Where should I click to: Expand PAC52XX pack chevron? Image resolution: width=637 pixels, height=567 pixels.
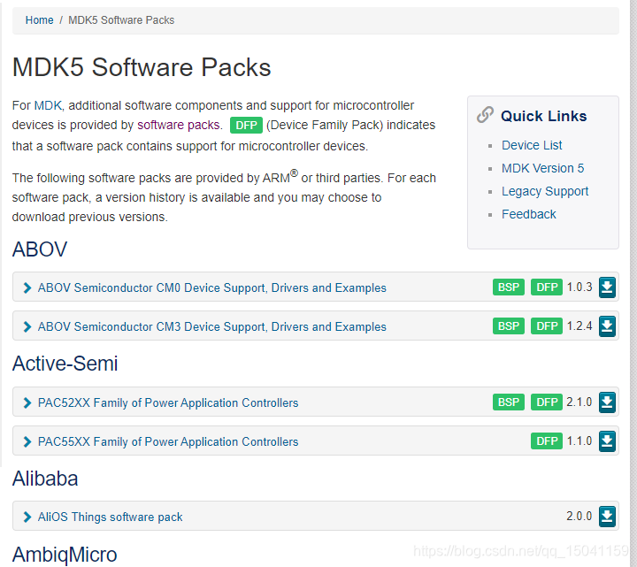click(x=27, y=402)
